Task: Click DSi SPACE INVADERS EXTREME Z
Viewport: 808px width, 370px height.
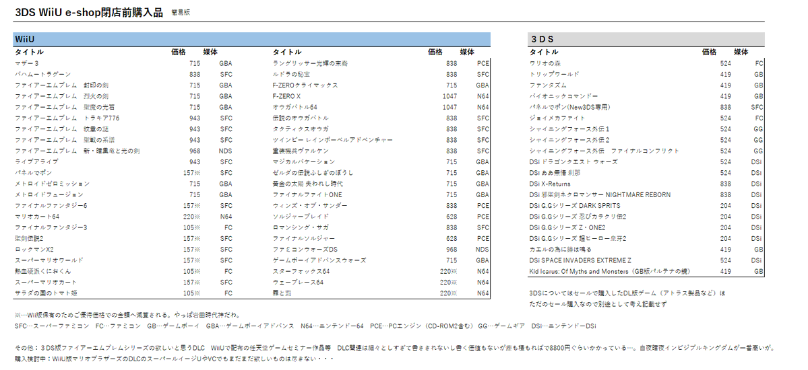Action: point(580,260)
